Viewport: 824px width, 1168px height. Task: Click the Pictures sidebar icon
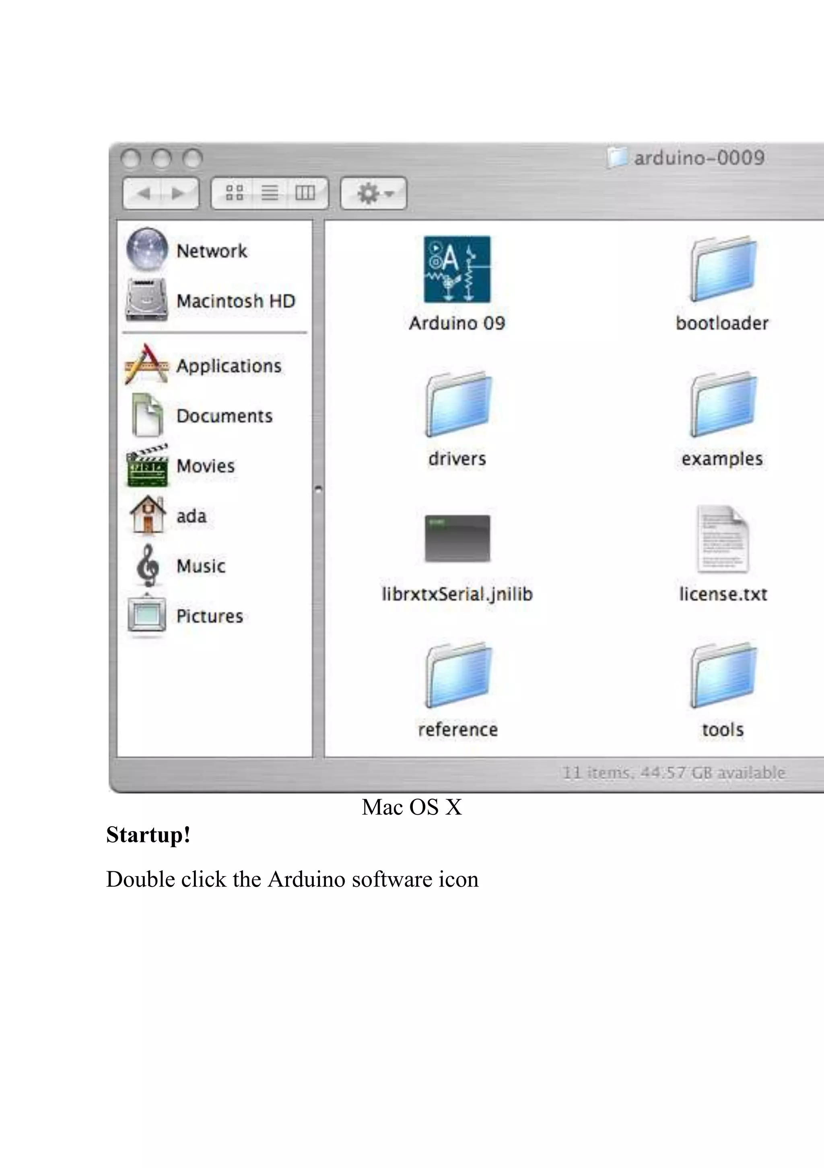pyautogui.click(x=147, y=616)
